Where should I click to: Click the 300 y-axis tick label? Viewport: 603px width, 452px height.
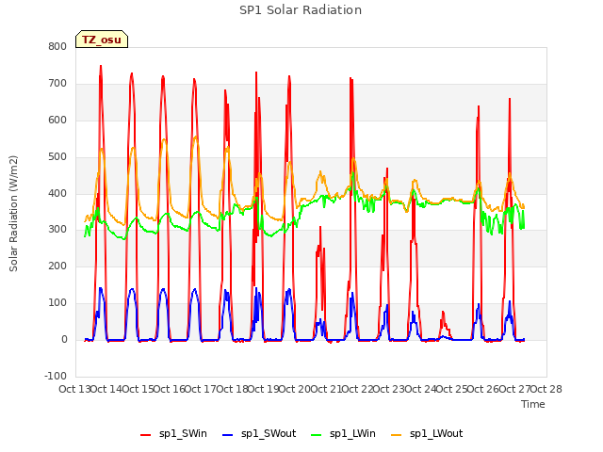pos(57,230)
